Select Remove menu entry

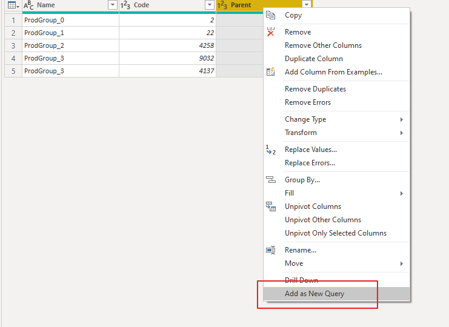tap(337, 32)
